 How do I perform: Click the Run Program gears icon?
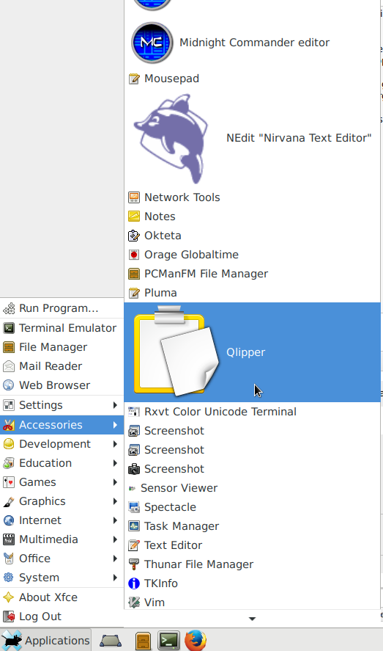click(9, 308)
